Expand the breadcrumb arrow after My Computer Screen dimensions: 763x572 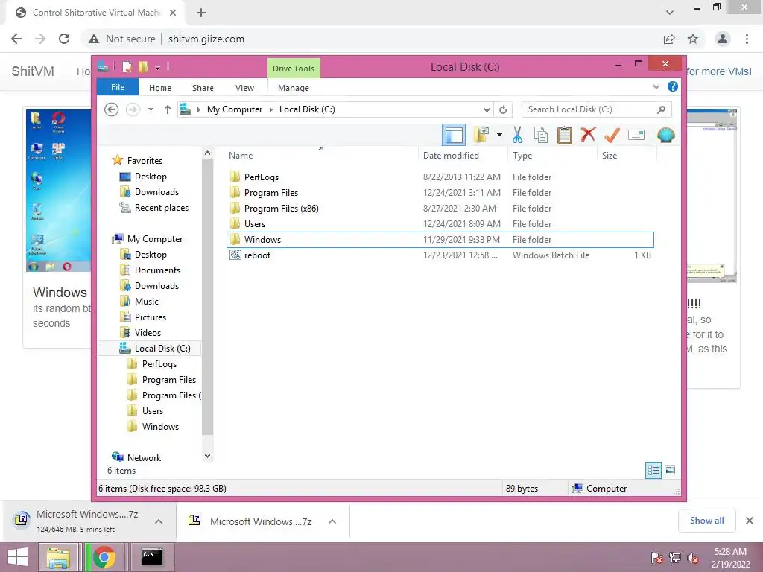tap(271, 109)
